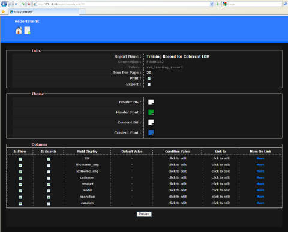Open a new blank browser tab
The width and height of the screenshot is (288, 232).
pyautogui.click(x=82, y=12)
